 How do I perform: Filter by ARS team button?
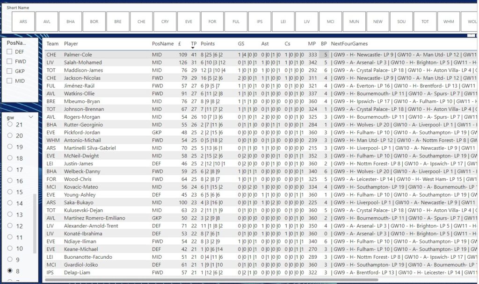[23, 21]
